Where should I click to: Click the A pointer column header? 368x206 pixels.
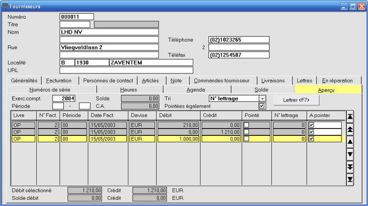click(x=326, y=115)
